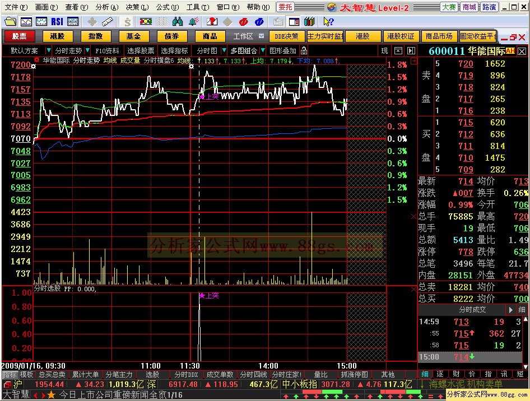This screenshot has width=530, height=401.
Task: Select the split window icon near 现
Action: coord(398,50)
